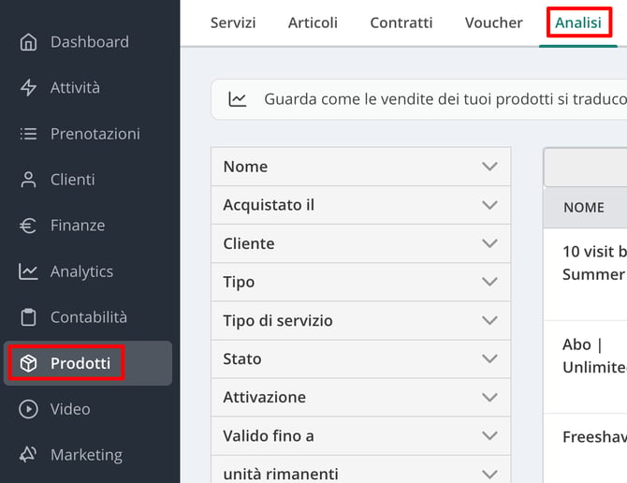Click the NOME column header
The width and height of the screenshot is (627, 483).
(x=584, y=208)
